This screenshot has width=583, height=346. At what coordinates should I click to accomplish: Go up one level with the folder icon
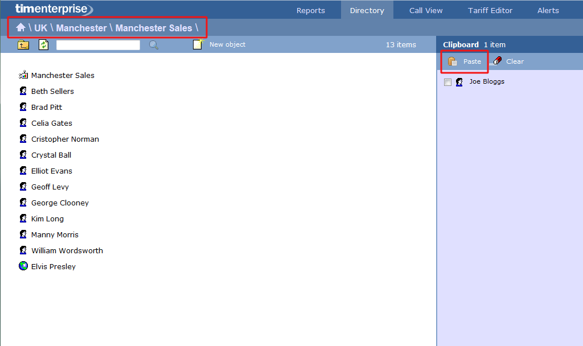(23, 45)
